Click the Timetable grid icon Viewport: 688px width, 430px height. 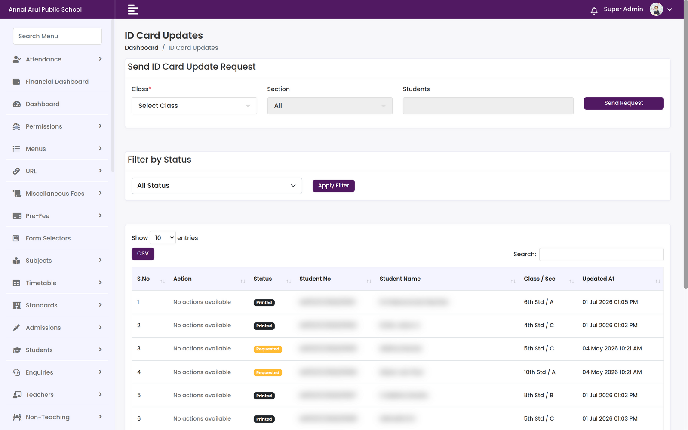coord(16,283)
